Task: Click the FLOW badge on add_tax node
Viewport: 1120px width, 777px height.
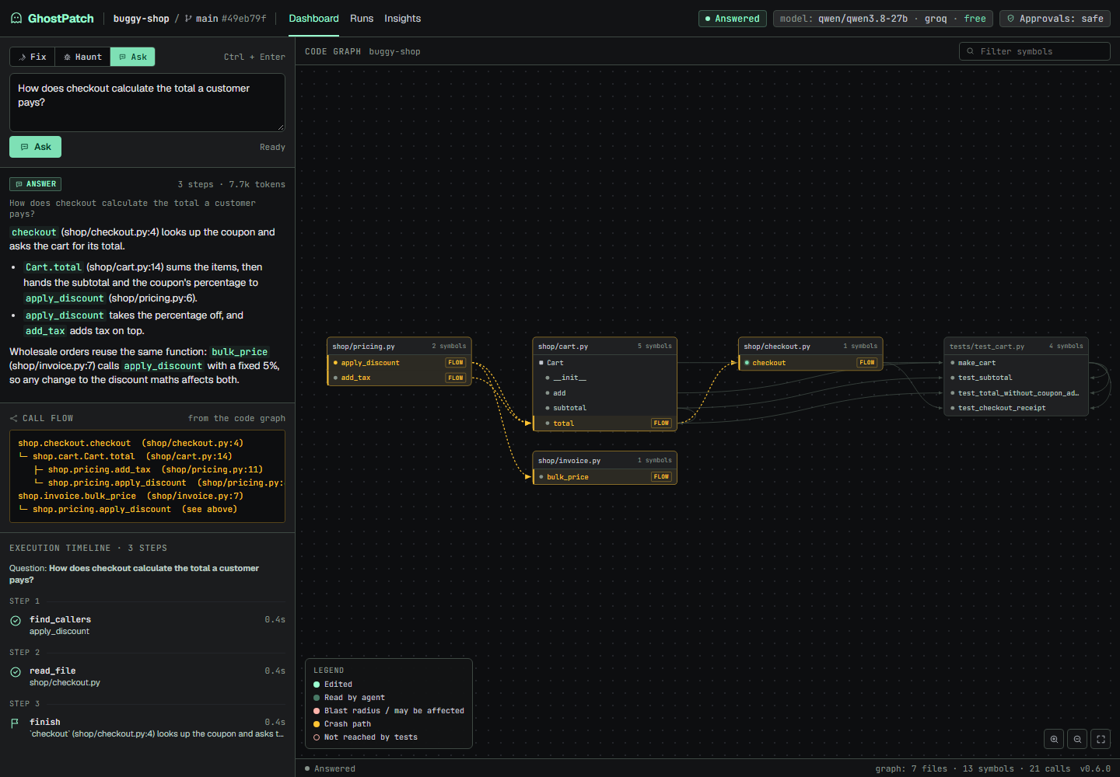Action: [456, 378]
